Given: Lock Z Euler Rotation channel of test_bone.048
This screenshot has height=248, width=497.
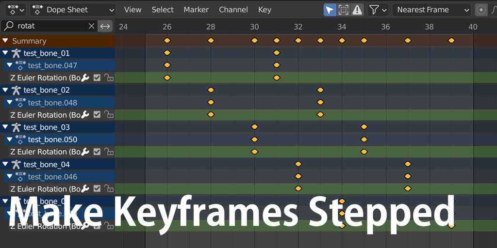Looking at the screenshot, I should coord(109,115).
